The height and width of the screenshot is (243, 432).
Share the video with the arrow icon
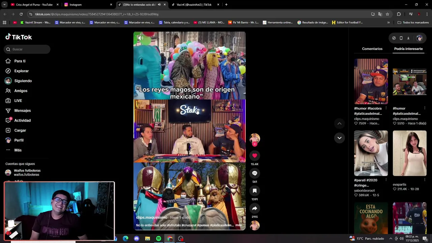click(254, 208)
